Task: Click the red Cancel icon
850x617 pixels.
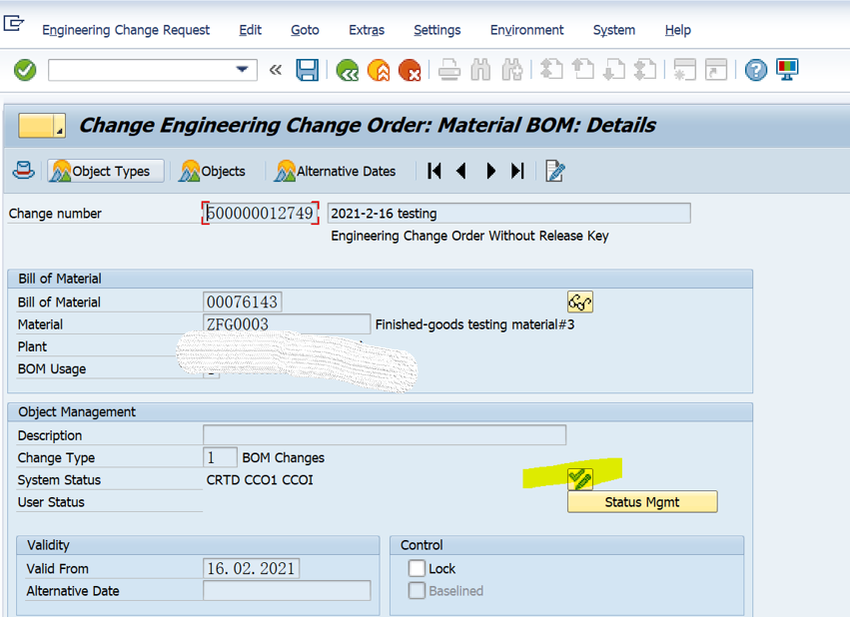Action: [410, 70]
